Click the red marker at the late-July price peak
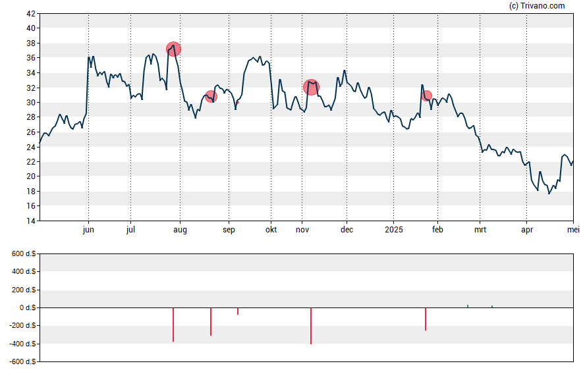 tap(173, 49)
